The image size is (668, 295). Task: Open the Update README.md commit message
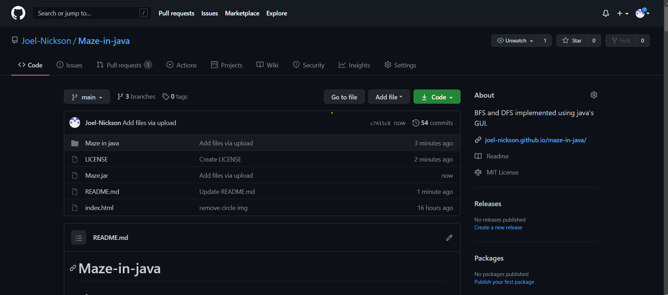pos(227,192)
